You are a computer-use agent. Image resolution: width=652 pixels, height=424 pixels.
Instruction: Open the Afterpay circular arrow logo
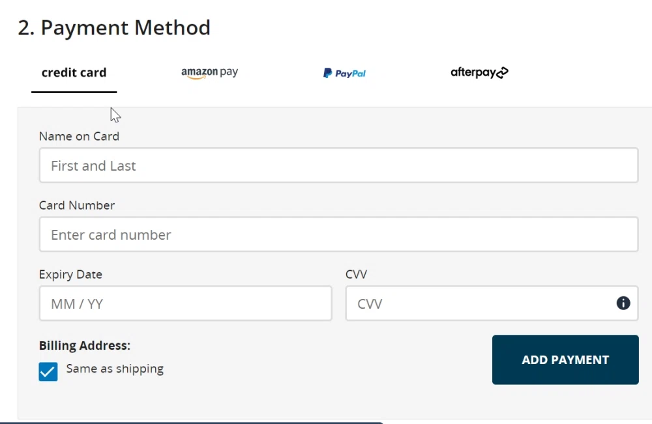point(503,72)
